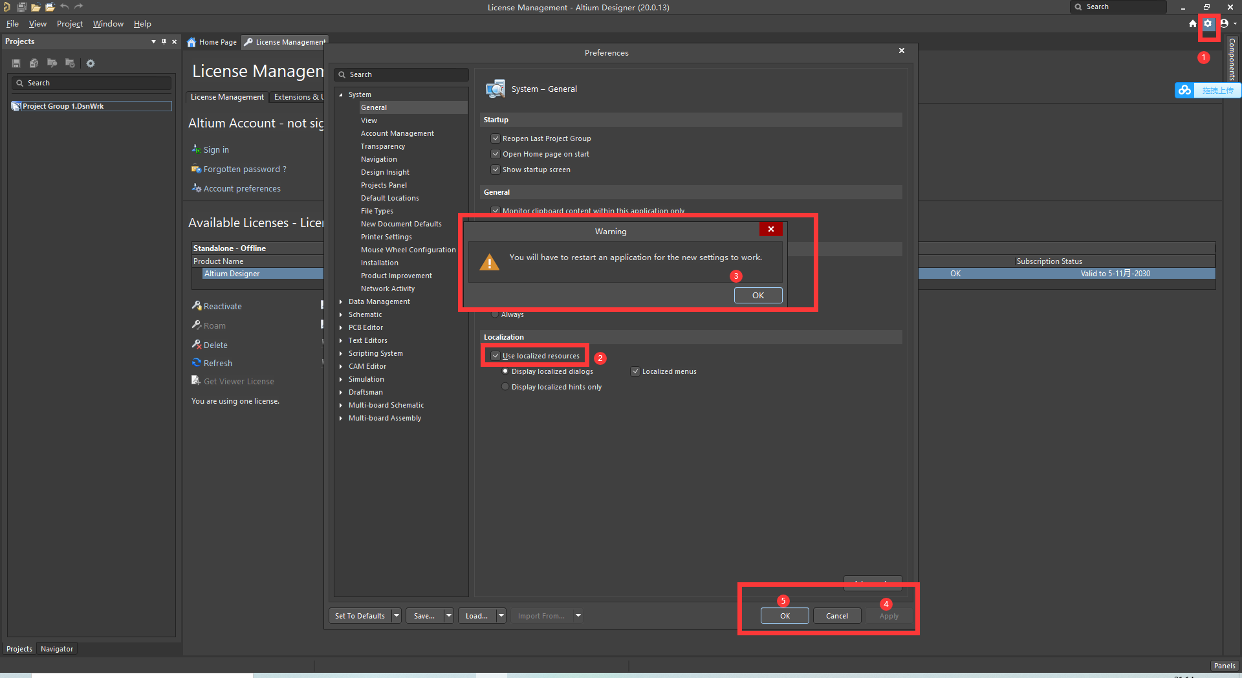
Task: Select Mouse Wheel Configuration tree item
Action: pyautogui.click(x=408, y=250)
